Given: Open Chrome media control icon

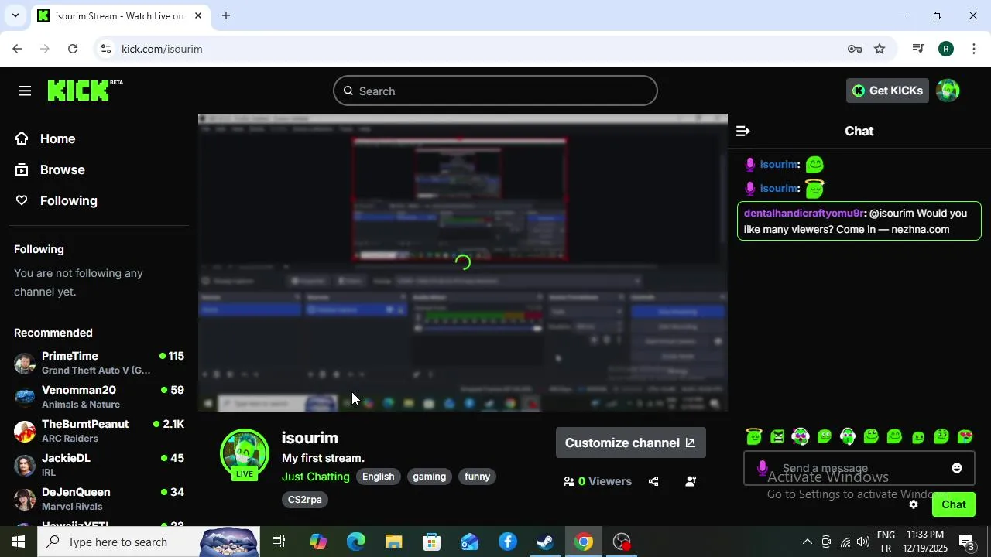Looking at the screenshot, I should coord(918,49).
